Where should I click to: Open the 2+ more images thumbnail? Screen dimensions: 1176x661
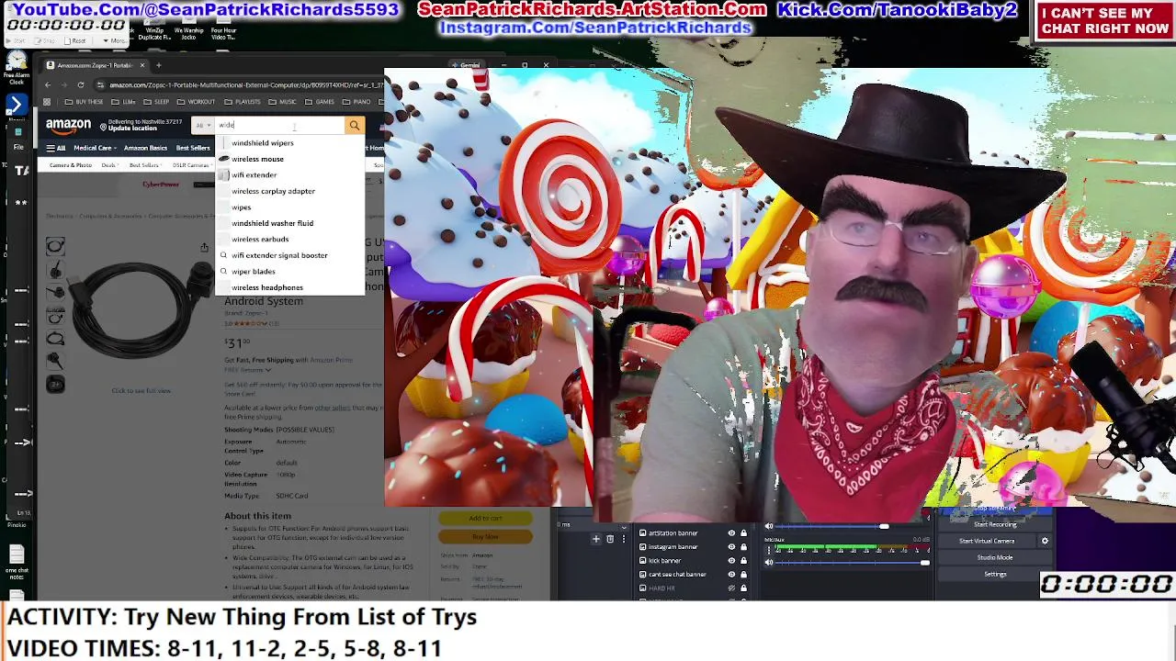coord(55,385)
